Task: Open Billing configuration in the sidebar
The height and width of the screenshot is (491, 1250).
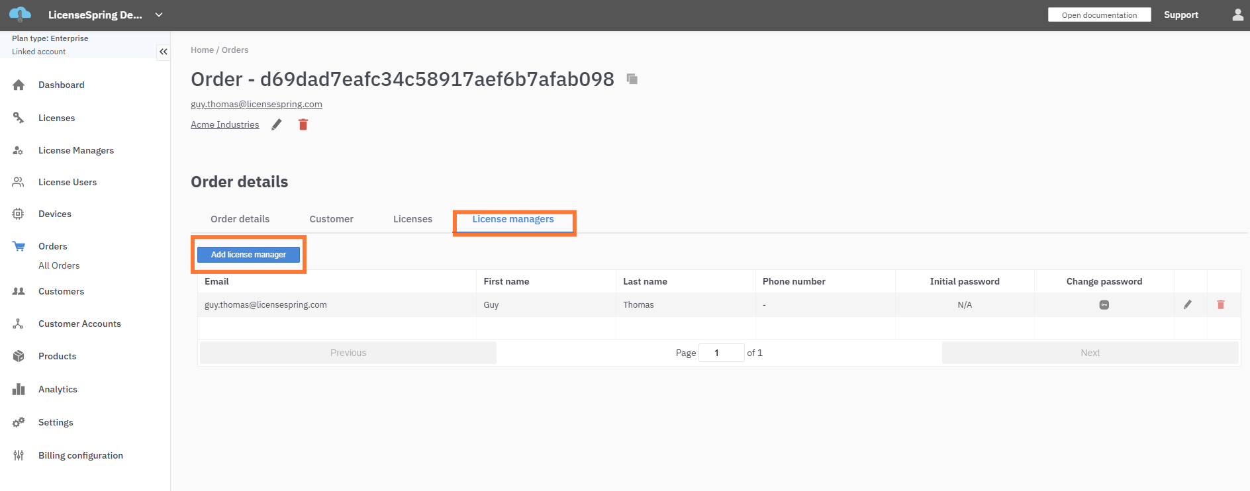Action: pos(80,455)
